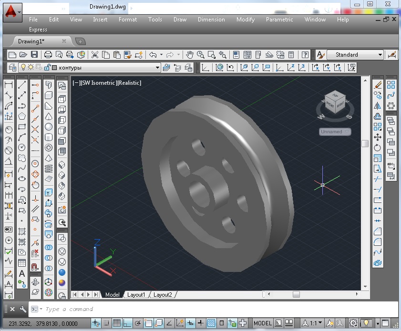The height and width of the screenshot is (331, 401).
Task: Toggle the layer on/off lightbulb icon
Action: 23,67
